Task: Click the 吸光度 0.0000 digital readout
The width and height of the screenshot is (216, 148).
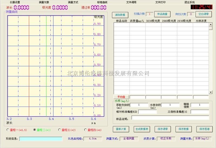Action: 60,8
